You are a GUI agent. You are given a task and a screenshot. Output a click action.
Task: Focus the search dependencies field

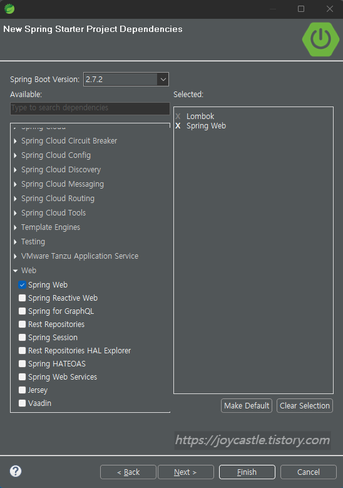(90, 108)
